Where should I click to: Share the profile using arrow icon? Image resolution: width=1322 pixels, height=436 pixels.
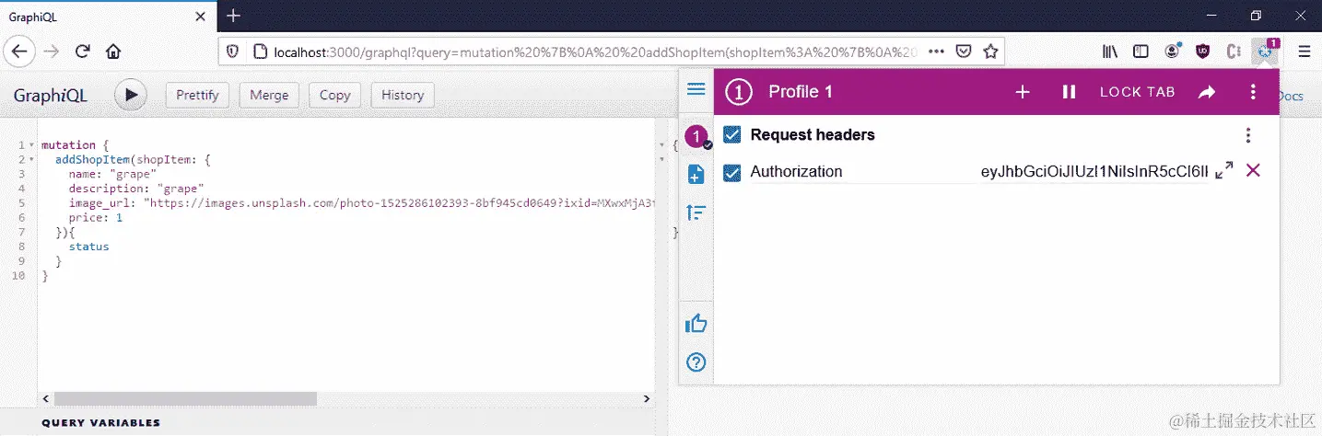click(1207, 92)
